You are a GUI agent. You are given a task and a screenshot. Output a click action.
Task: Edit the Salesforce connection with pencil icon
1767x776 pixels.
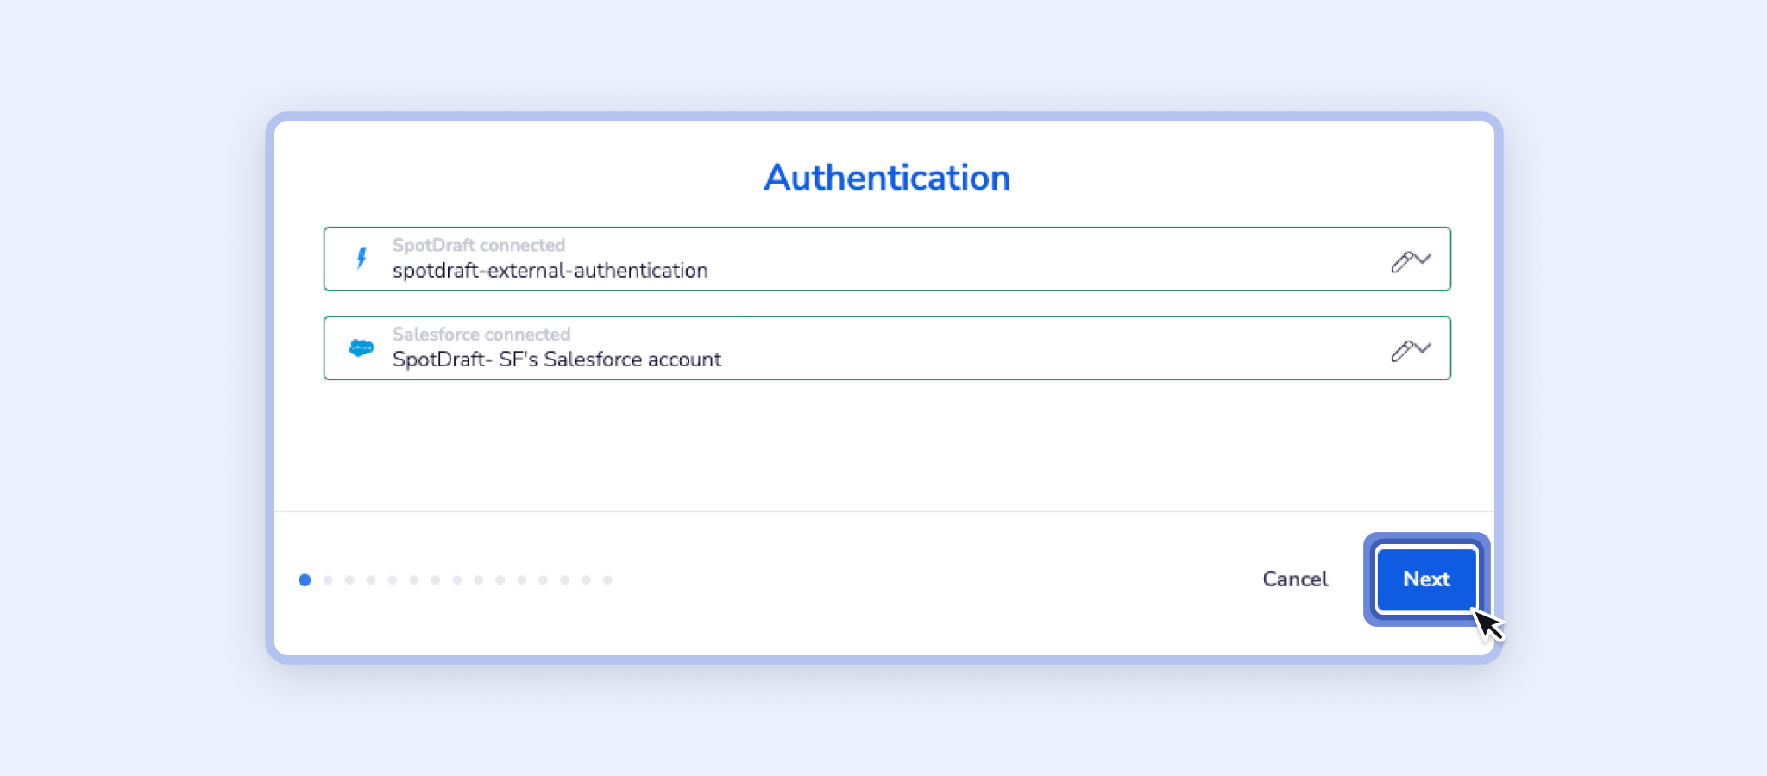[1402, 350]
